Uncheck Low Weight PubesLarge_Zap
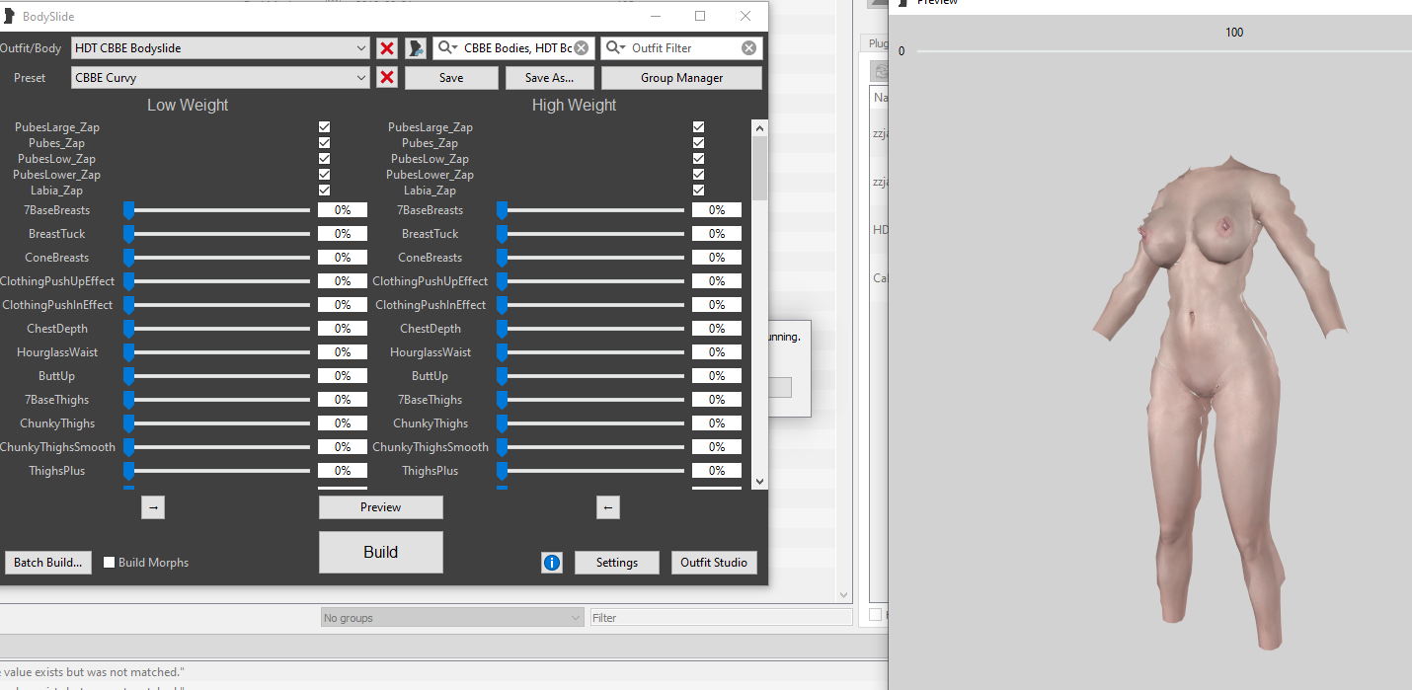Image resolution: width=1412 pixels, height=690 pixels. click(325, 127)
